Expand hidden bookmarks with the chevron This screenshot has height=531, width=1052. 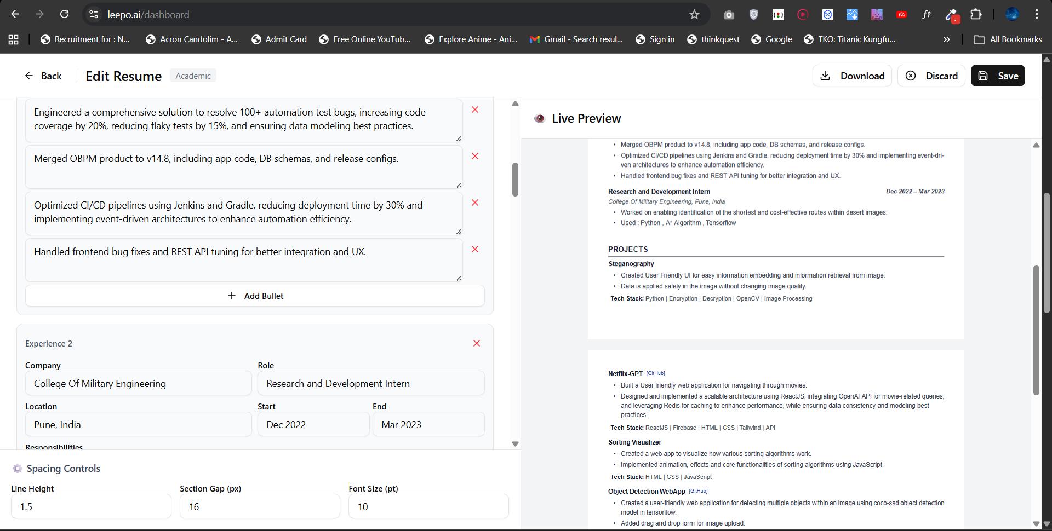(946, 39)
